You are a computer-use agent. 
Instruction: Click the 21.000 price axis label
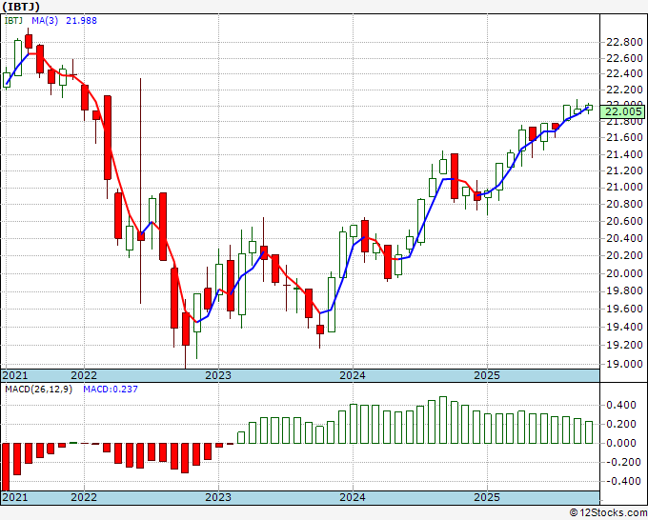624,187
